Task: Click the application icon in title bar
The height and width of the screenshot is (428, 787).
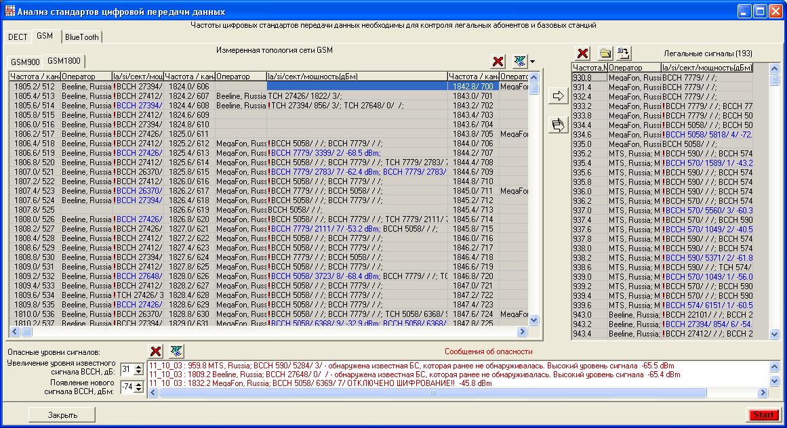Action: [9, 11]
